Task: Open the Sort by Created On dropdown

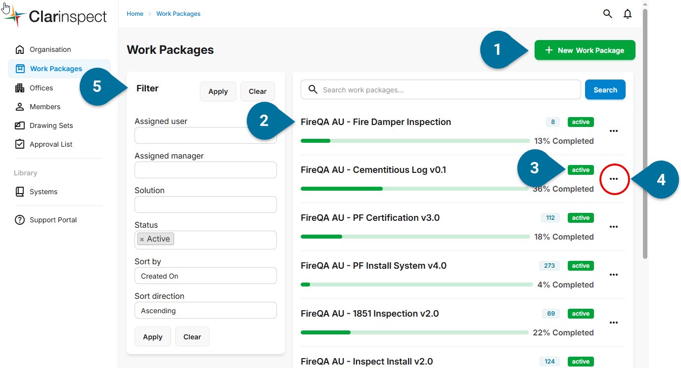Action: pyautogui.click(x=206, y=276)
